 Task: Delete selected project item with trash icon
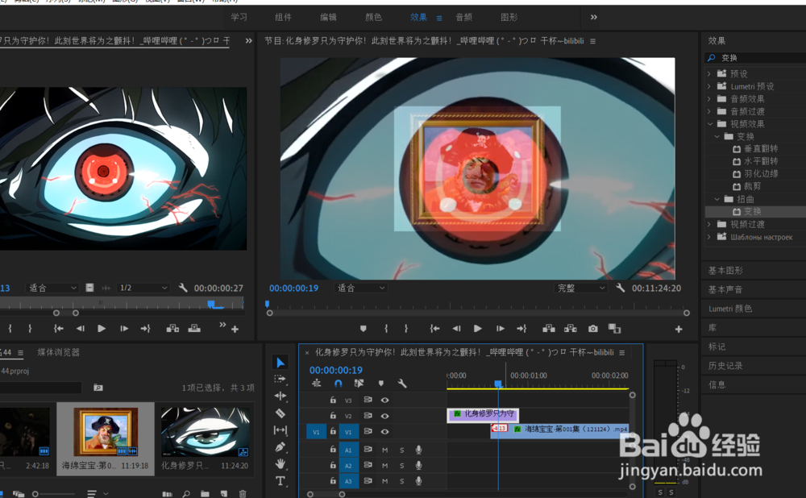[x=243, y=494]
